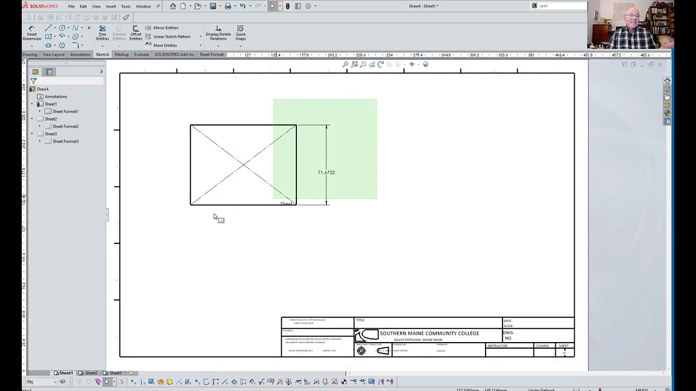696x391 pixels.
Task: Expand the panel flyout arrow
Action: [101, 72]
